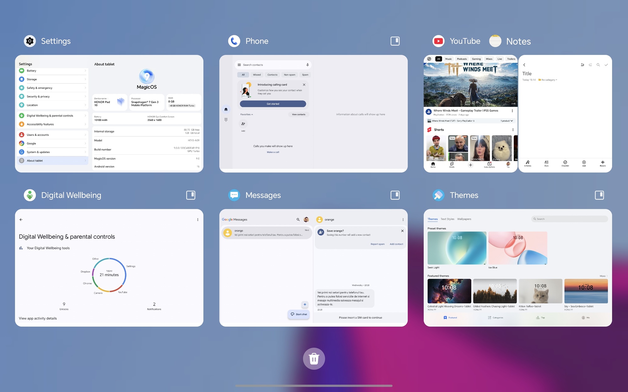The width and height of the screenshot is (628, 392).
Task: Open the Themes app icon
Action: point(438,195)
